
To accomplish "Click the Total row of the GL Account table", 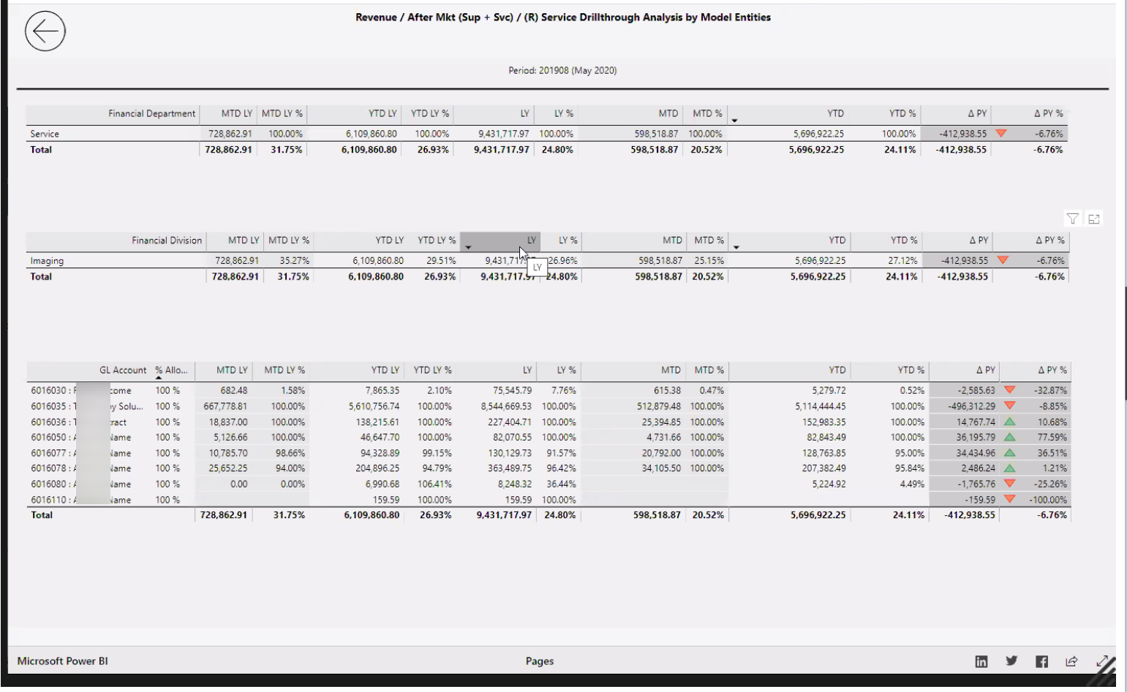I will point(549,515).
